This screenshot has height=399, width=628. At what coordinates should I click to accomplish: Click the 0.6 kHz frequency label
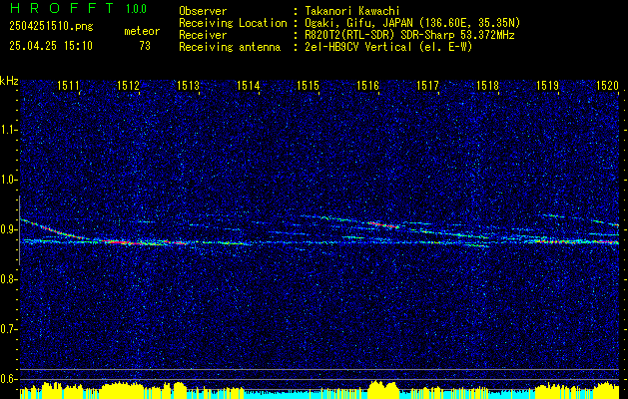pyautogui.click(x=8, y=379)
